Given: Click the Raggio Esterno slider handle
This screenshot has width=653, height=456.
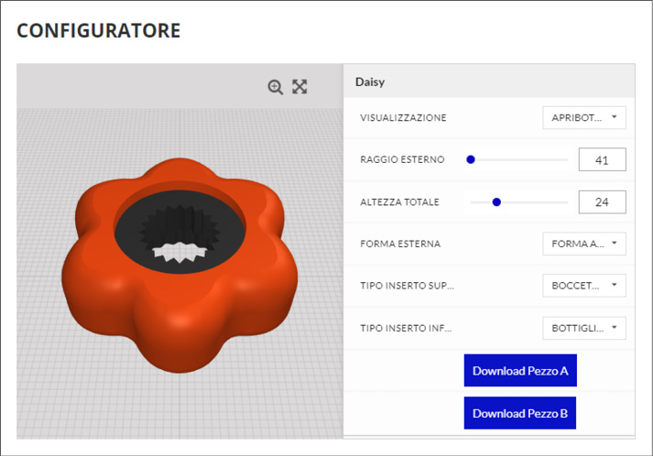Looking at the screenshot, I should click(471, 159).
